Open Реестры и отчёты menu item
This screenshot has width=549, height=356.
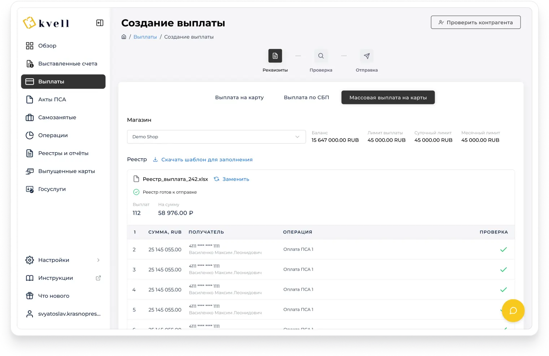[x=63, y=153]
